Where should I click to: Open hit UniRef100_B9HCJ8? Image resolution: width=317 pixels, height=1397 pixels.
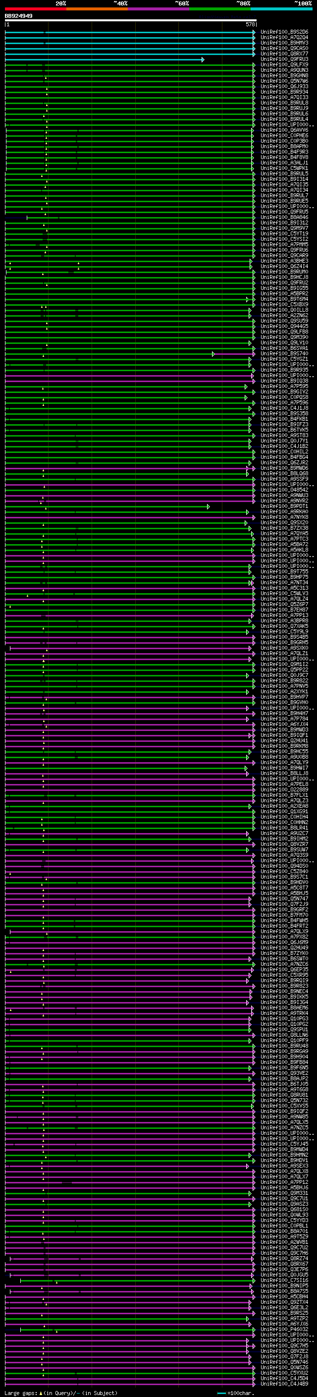[284, 277]
